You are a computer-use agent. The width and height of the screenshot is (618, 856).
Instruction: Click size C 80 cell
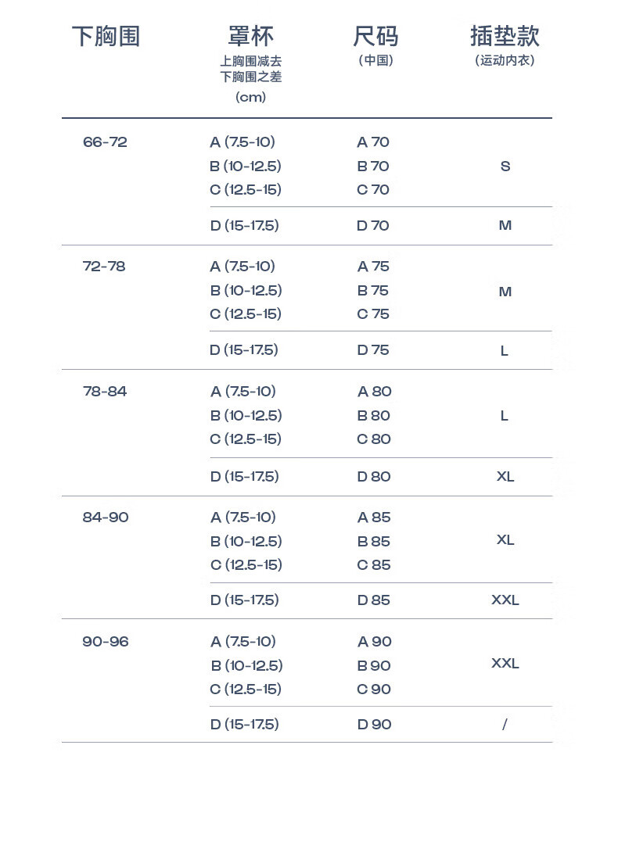tap(374, 439)
